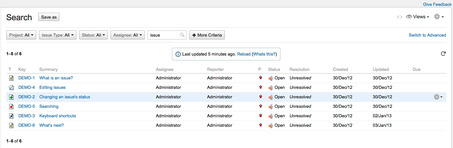This screenshot has height=148, width=453.
Task: Click the refresh results icon
Action: tap(443, 54)
